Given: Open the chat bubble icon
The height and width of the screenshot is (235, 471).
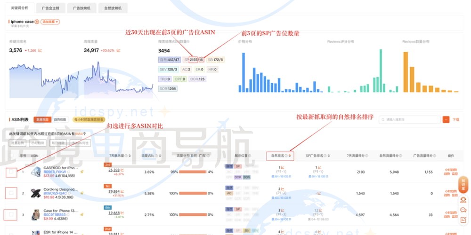Looking at the screenshot, I should click(x=463, y=210).
